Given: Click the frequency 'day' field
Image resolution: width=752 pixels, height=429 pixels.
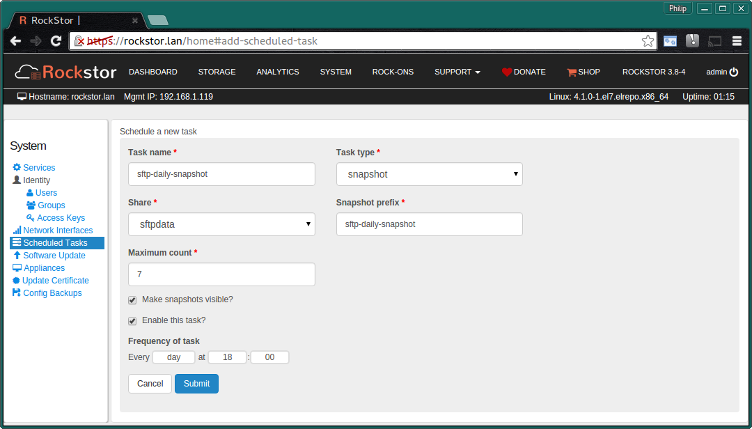Looking at the screenshot, I should click(173, 357).
